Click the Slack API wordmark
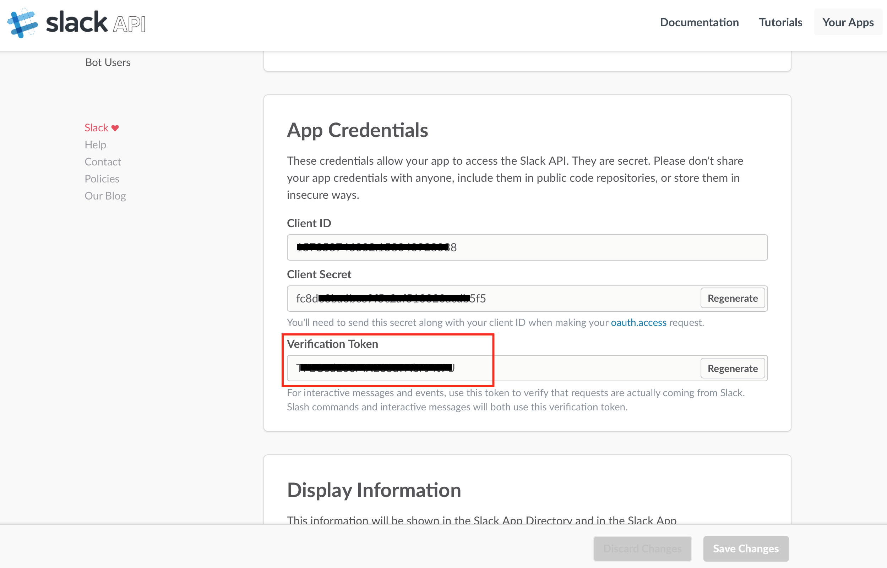Screen dimensions: 887x568 [x=96, y=23]
